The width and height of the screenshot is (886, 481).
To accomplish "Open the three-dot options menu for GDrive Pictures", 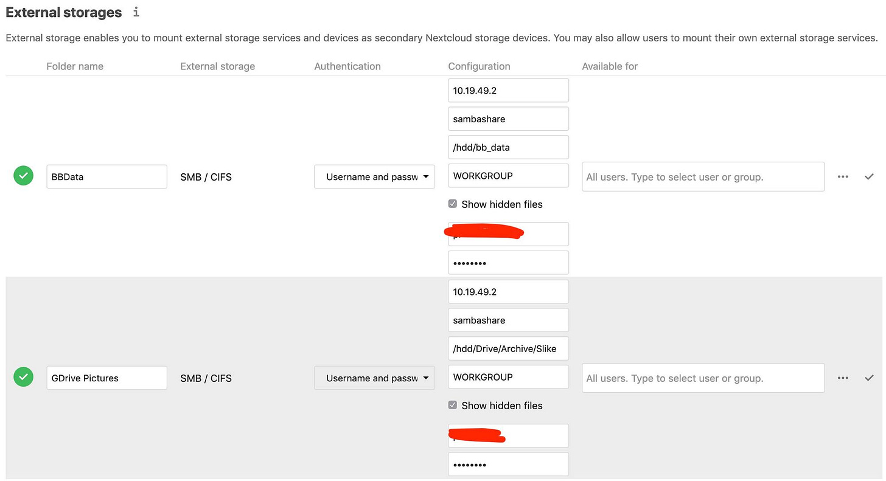I will [843, 378].
